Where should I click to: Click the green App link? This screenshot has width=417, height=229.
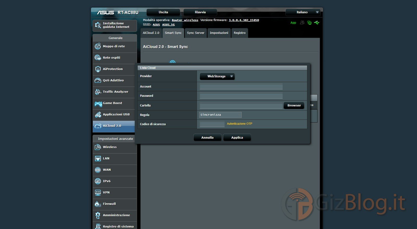[293, 23]
